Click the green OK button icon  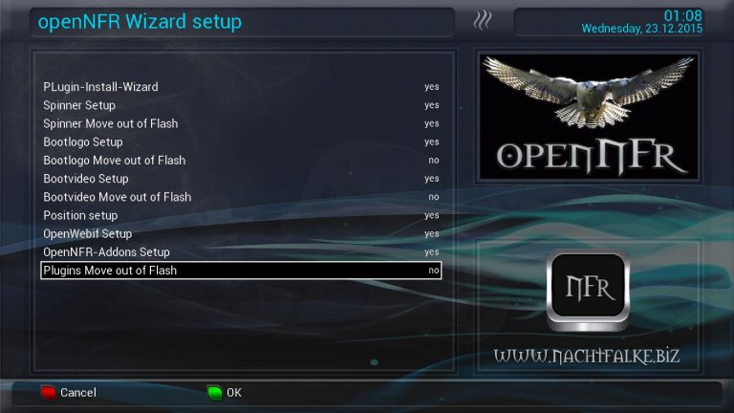(214, 392)
